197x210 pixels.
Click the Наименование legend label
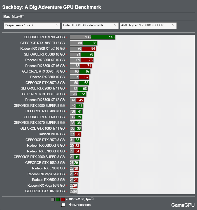coord(80,205)
